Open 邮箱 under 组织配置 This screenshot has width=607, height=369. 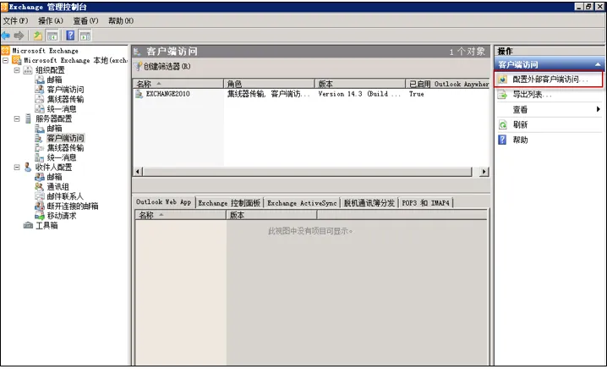(54, 80)
